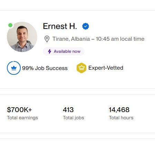
Task: Click the lightning bolt availability icon
Action: [x=50, y=51]
